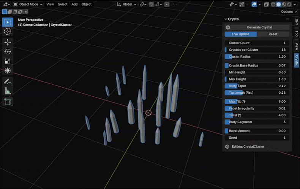Toggle viewport gizmos display
The height and width of the screenshot is (189, 300).
tap(242, 4)
